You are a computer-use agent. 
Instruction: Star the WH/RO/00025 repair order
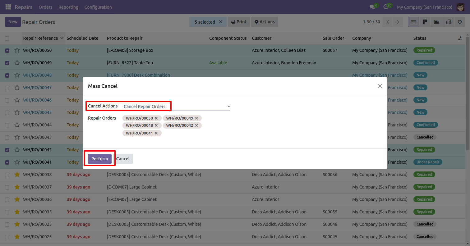click(17, 224)
